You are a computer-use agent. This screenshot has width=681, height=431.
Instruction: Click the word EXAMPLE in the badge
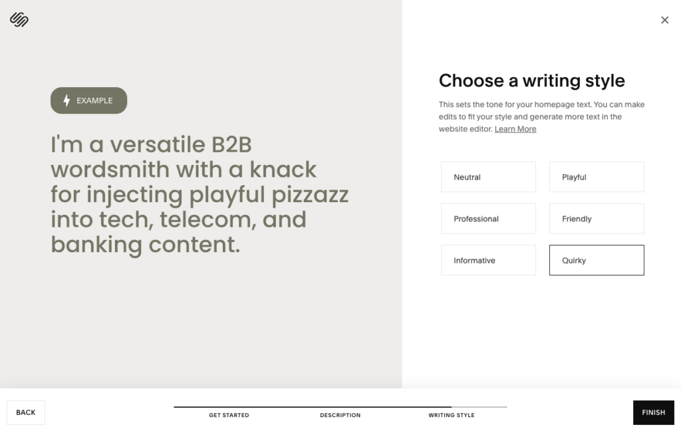coord(94,100)
